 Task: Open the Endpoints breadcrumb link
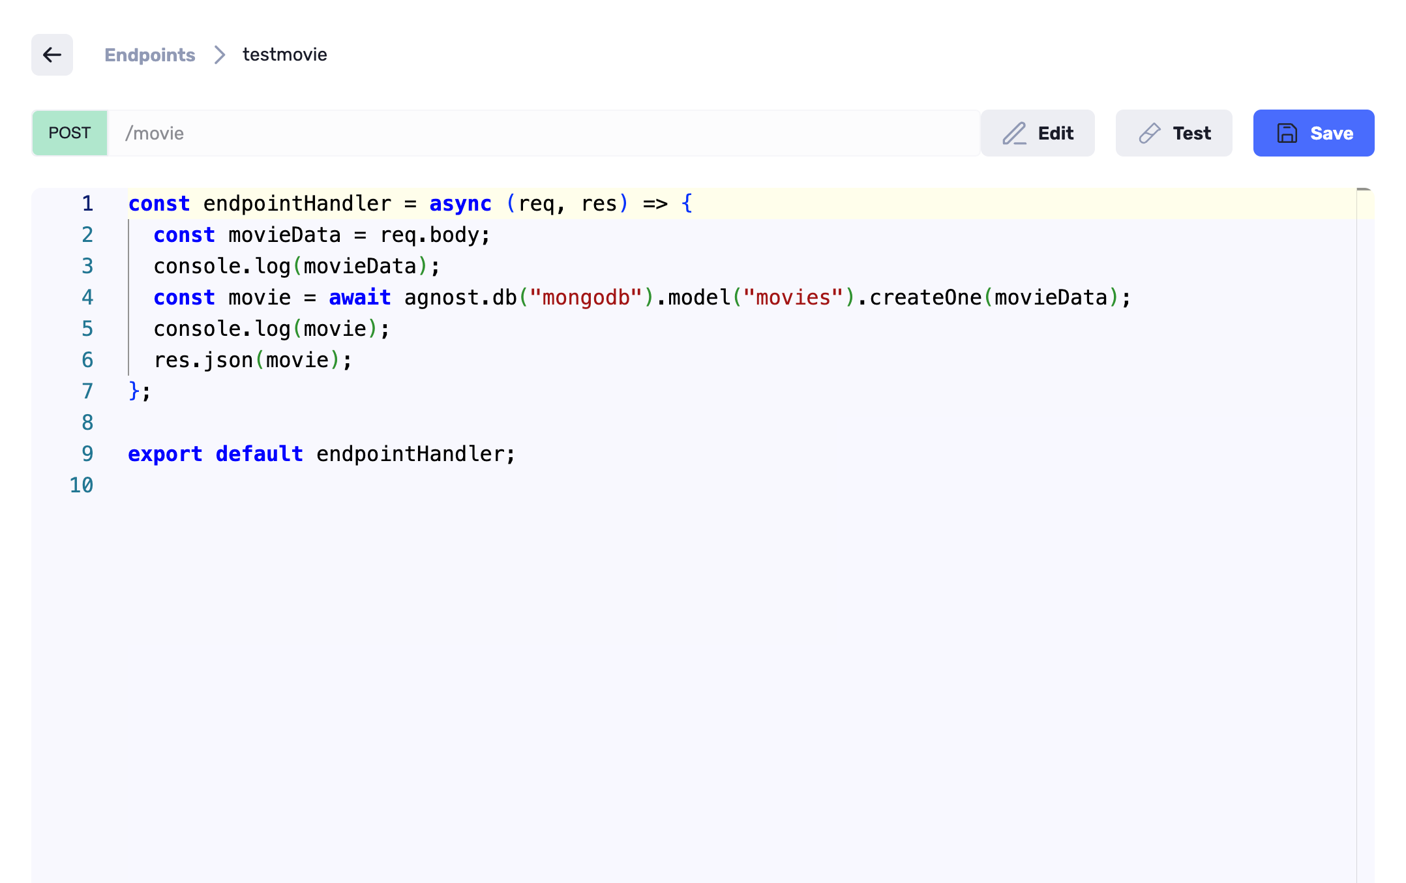click(149, 55)
